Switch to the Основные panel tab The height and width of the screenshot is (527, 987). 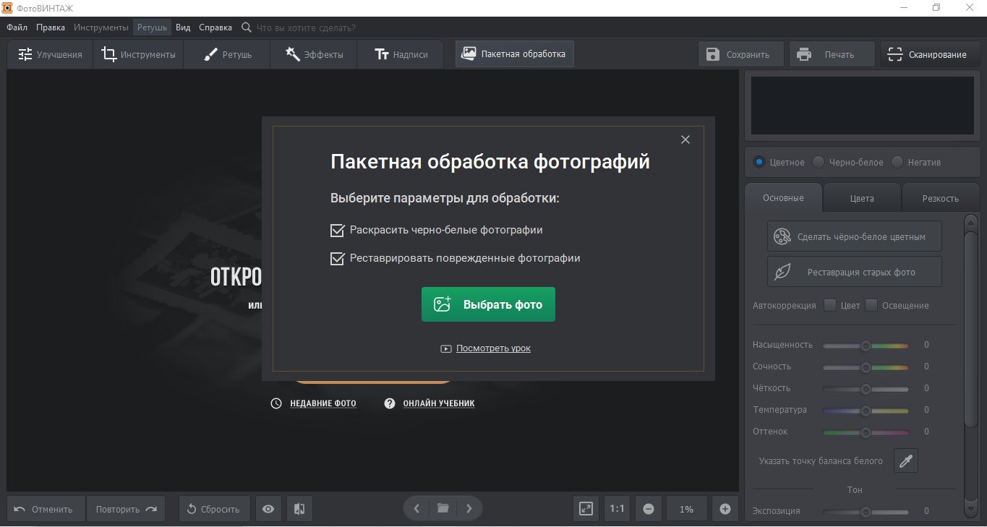point(783,197)
